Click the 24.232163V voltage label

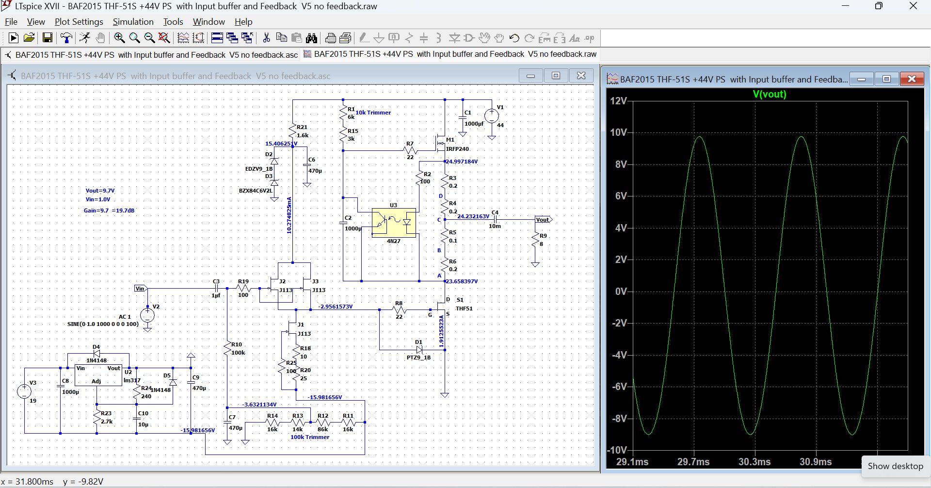(x=473, y=216)
